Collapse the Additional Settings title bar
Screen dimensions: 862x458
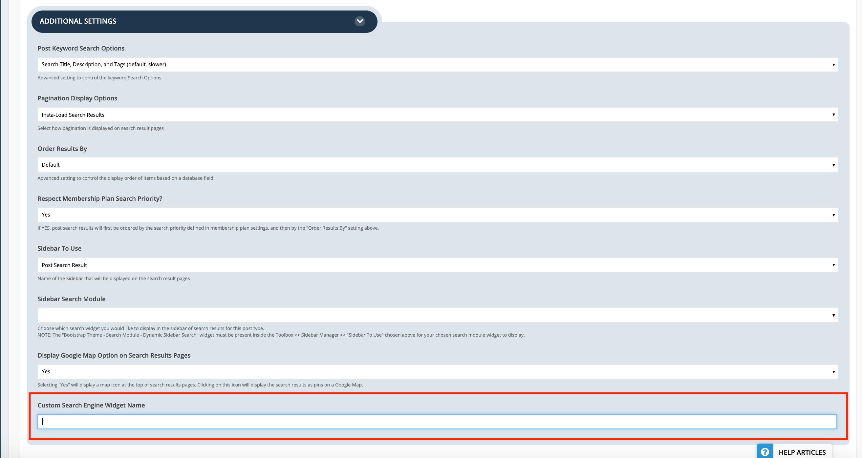[204, 21]
